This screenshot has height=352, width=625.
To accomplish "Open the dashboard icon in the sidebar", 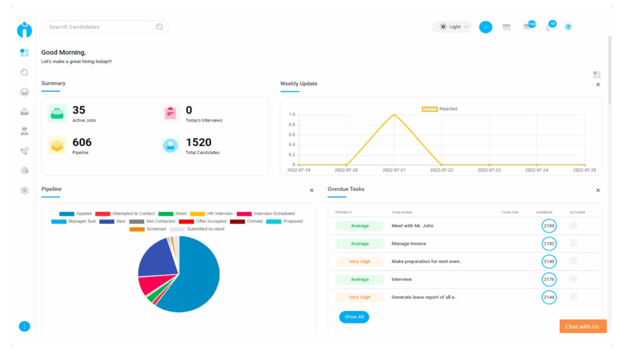I will pos(24,53).
